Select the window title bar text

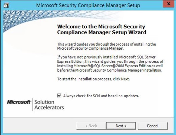88,5
